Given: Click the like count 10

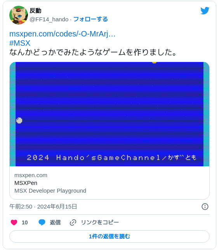Looking at the screenshot, I should click(25, 222).
